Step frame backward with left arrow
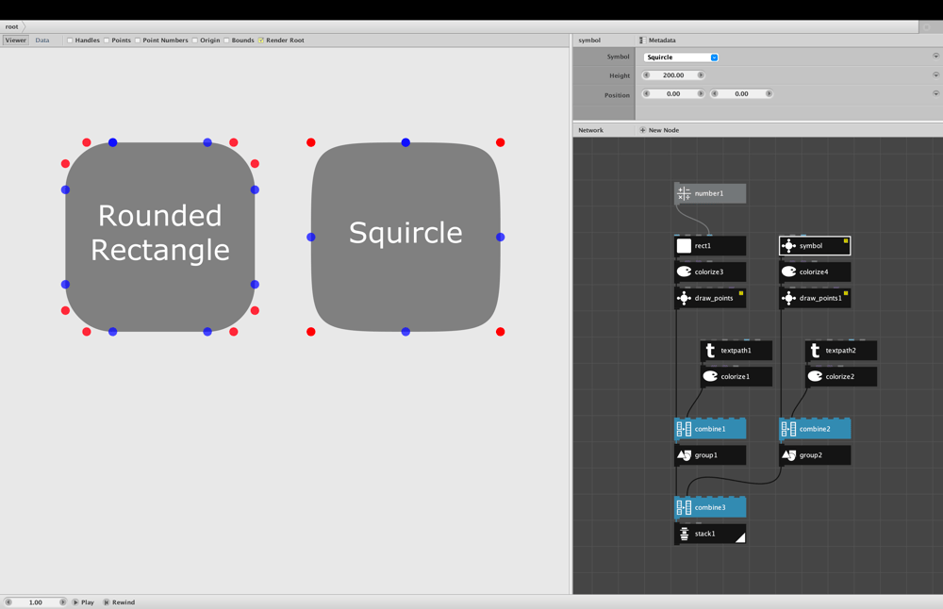Viewport: 943px width, 609px height. [8, 601]
